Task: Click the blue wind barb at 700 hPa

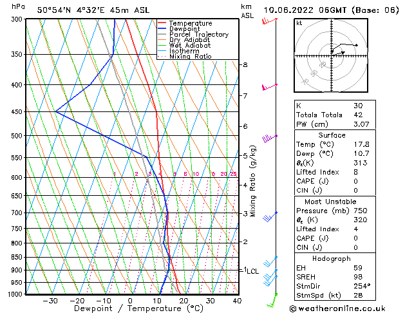Action: tap(270, 216)
